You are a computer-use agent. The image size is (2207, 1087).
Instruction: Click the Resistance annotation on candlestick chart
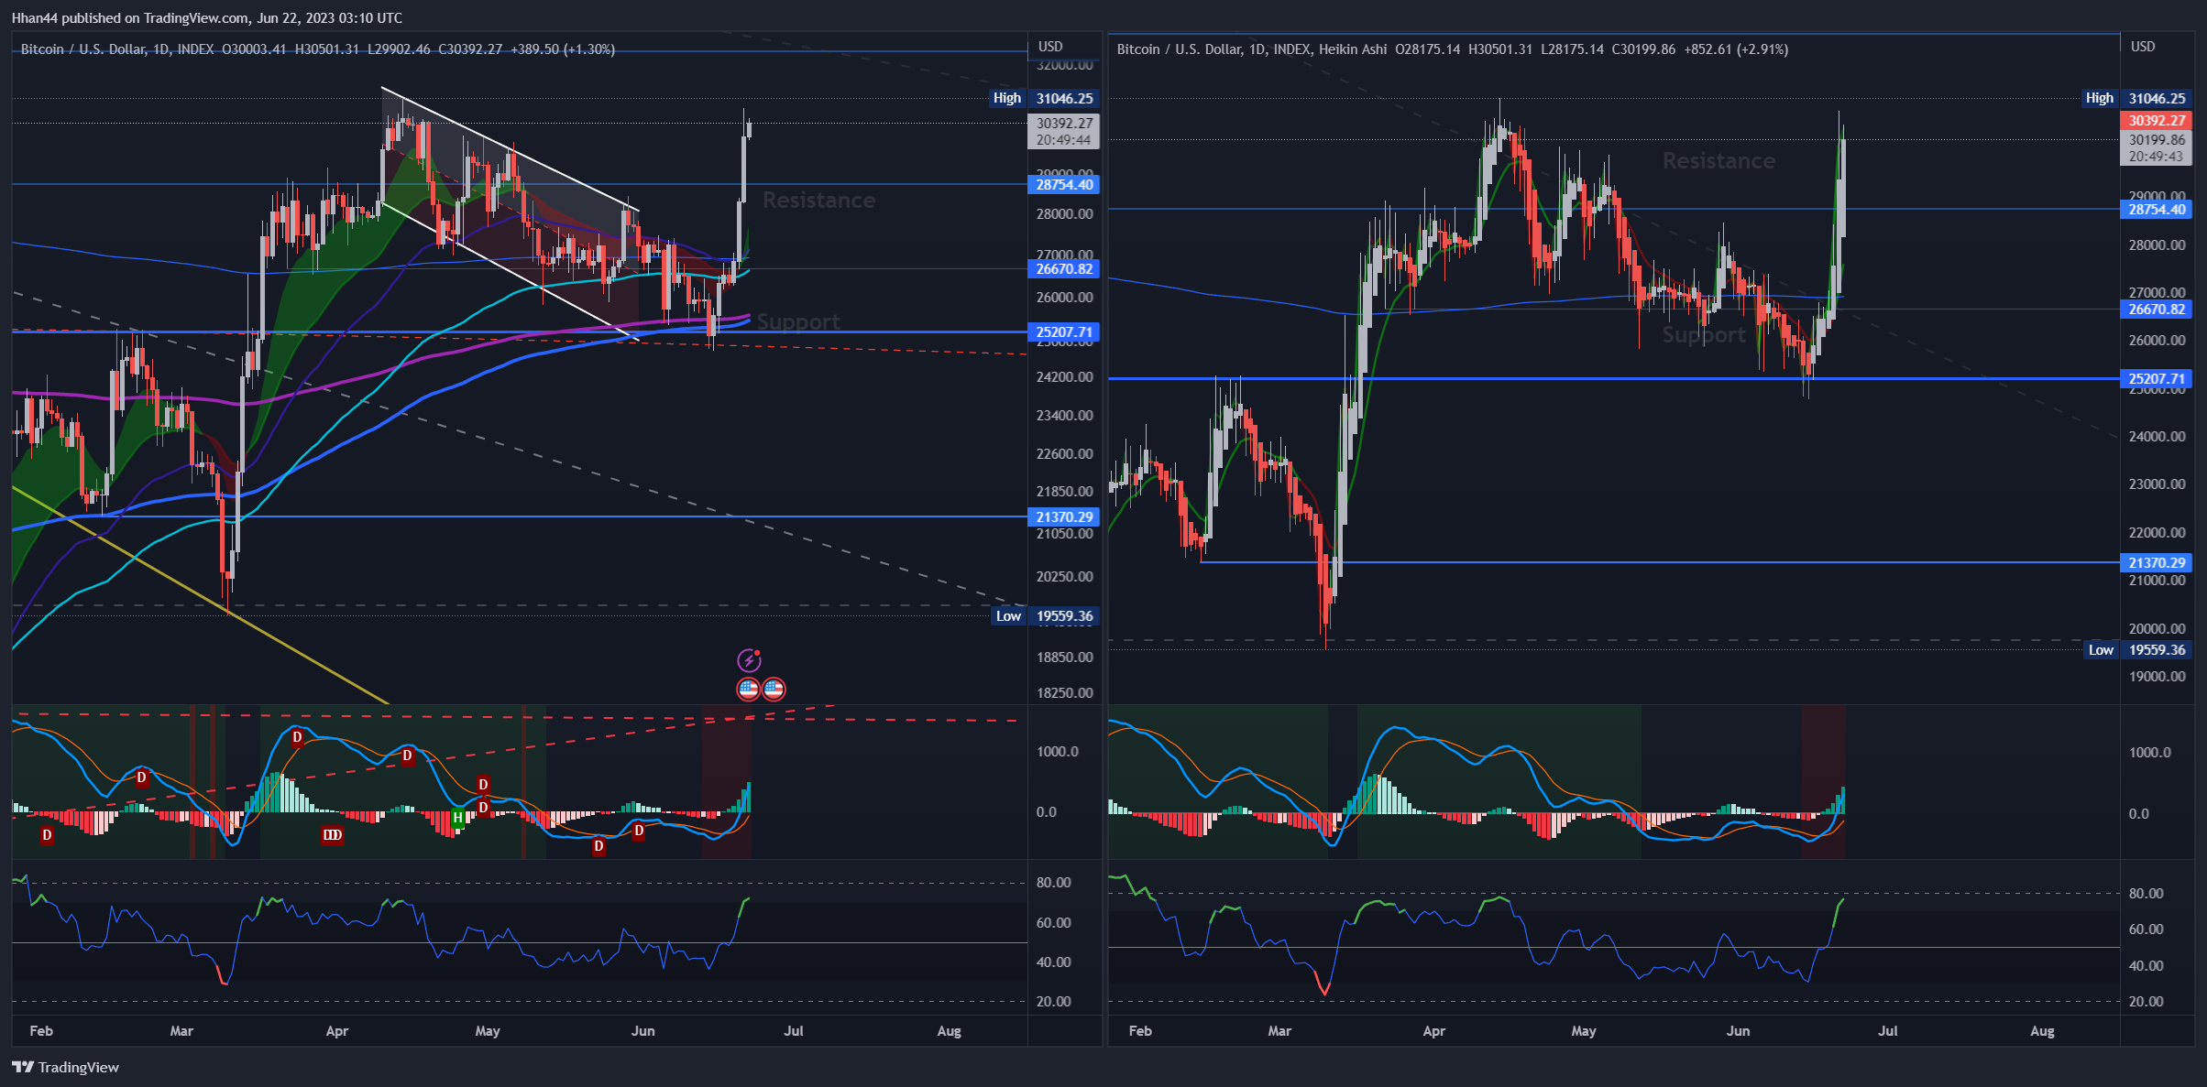[x=818, y=200]
